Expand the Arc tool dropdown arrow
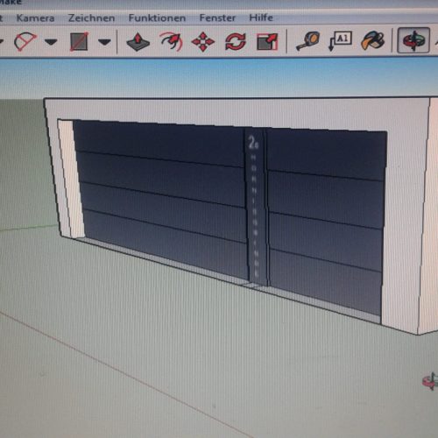The image size is (438, 438). click(51, 42)
